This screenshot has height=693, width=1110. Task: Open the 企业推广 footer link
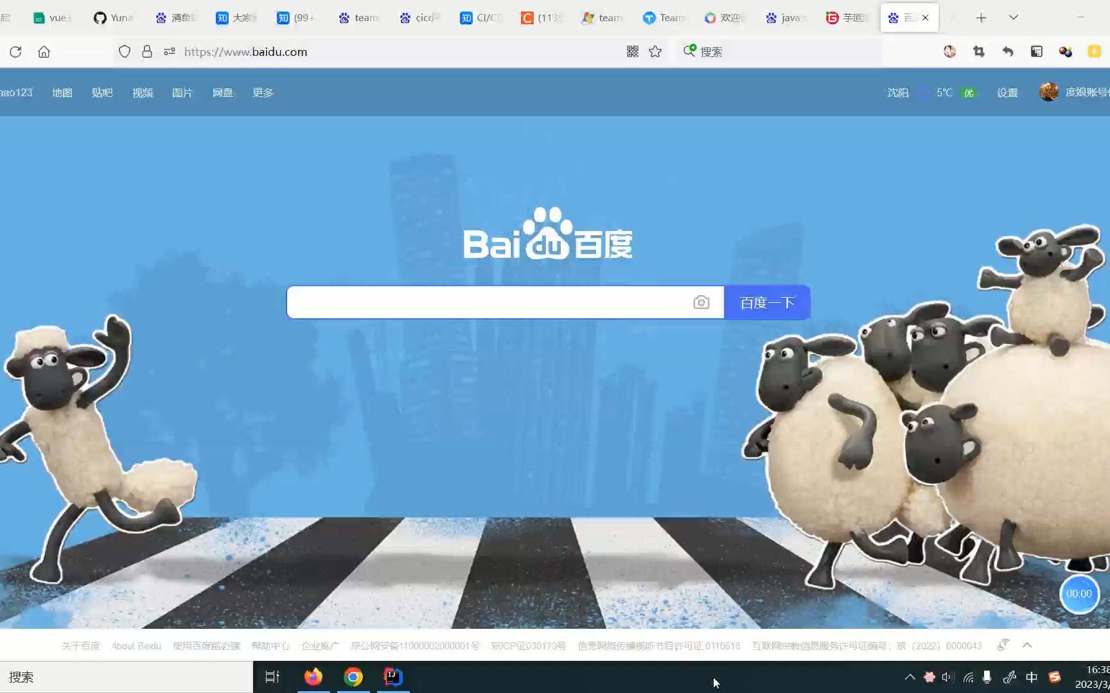[320, 646]
